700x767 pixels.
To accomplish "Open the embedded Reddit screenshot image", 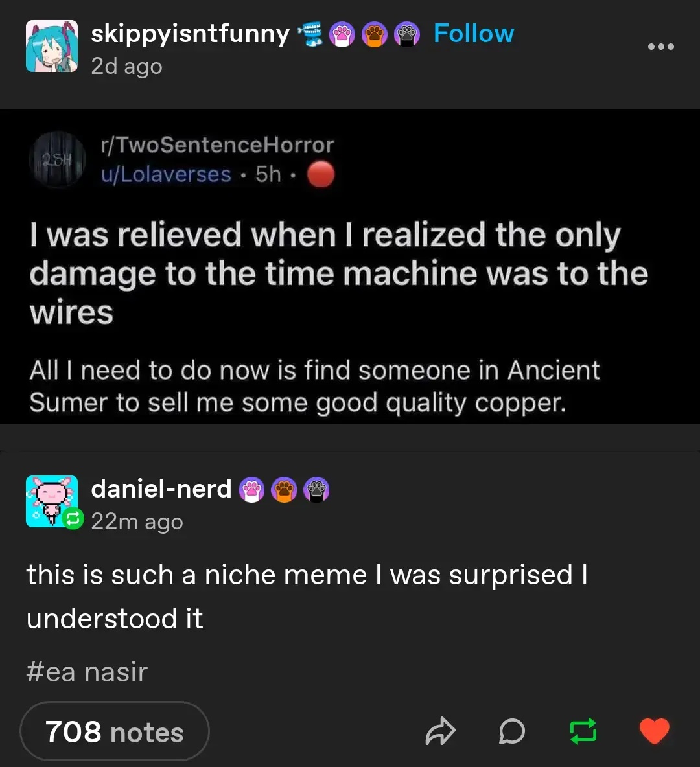I will click(350, 267).
